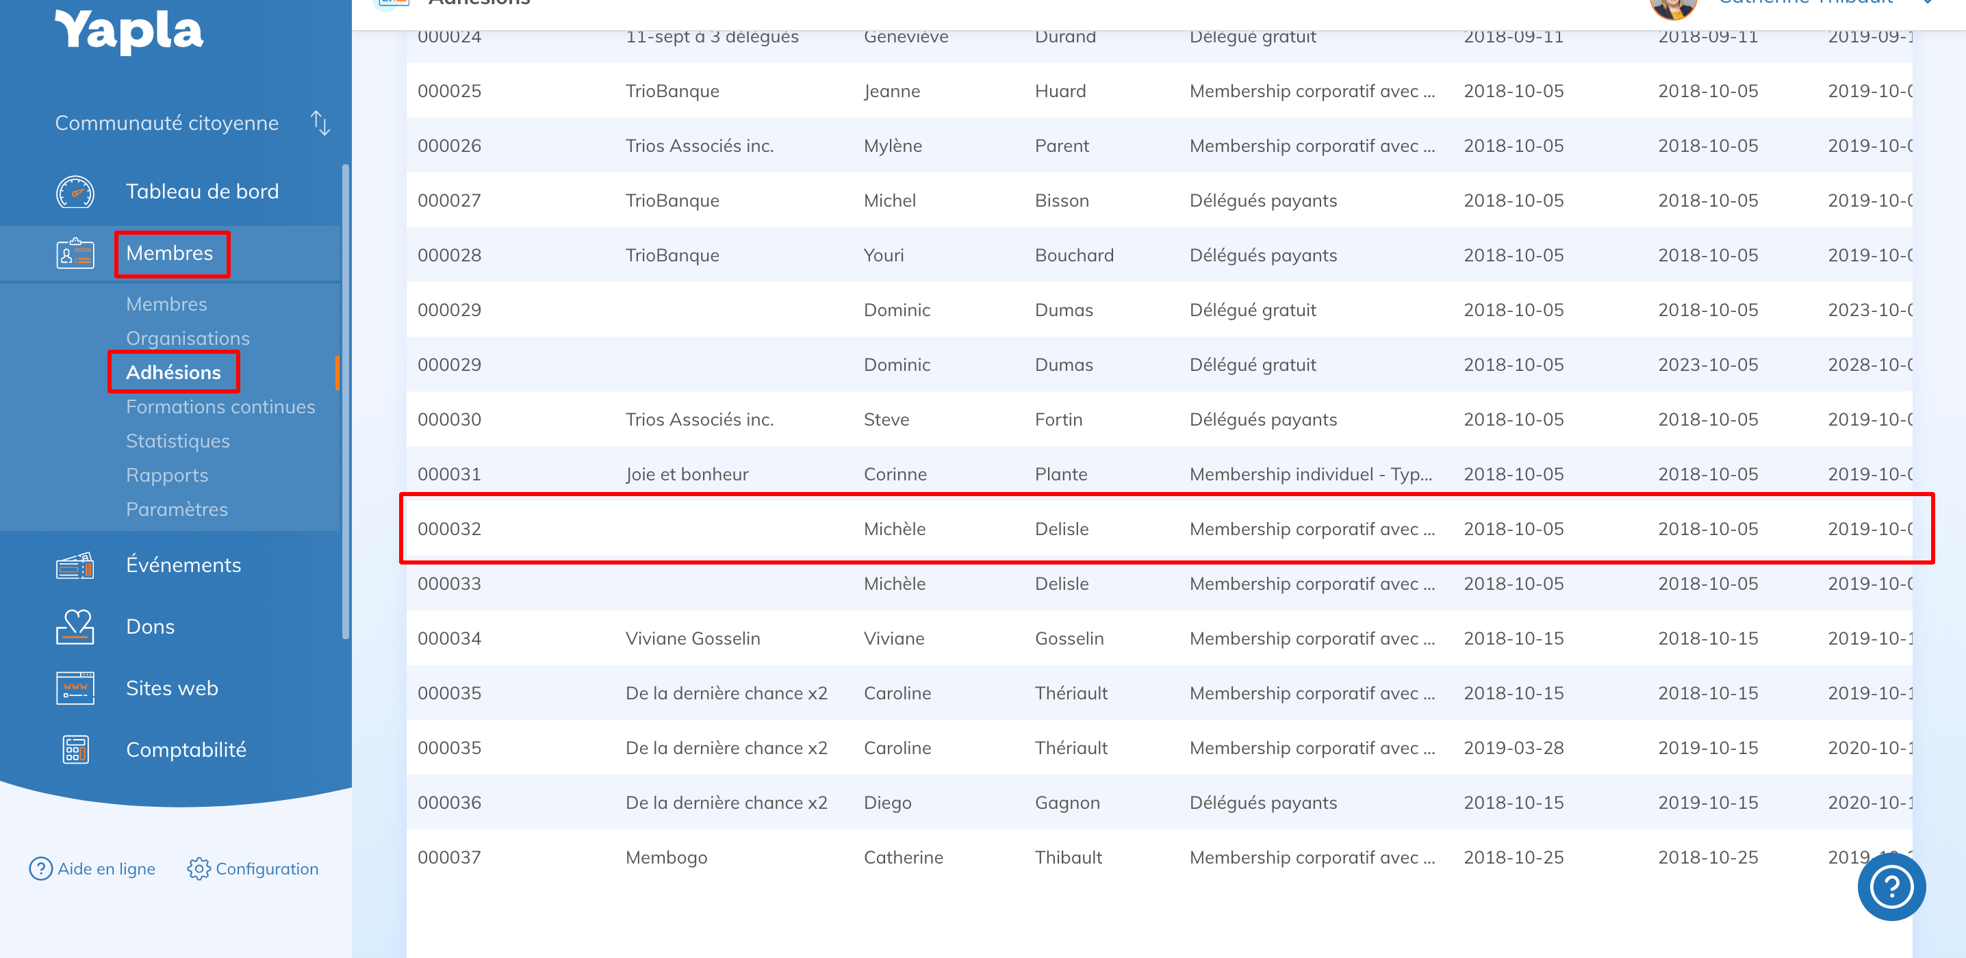Viewport: 1966px width, 958px height.
Task: Click the Événements ticket icon
Action: tap(75, 565)
